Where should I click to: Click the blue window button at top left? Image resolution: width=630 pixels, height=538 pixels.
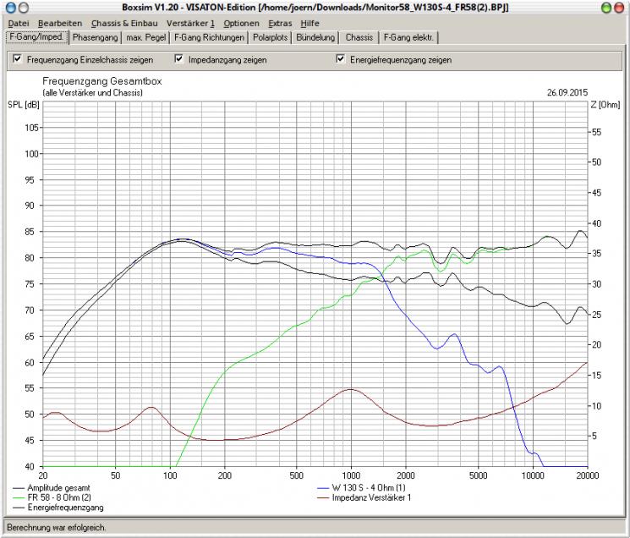coord(10,8)
